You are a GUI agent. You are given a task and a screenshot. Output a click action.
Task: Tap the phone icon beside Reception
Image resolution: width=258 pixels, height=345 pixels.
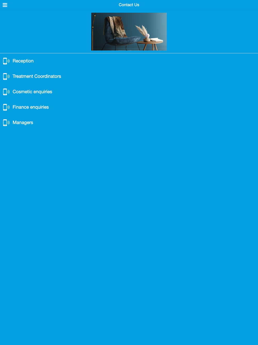click(x=6, y=61)
